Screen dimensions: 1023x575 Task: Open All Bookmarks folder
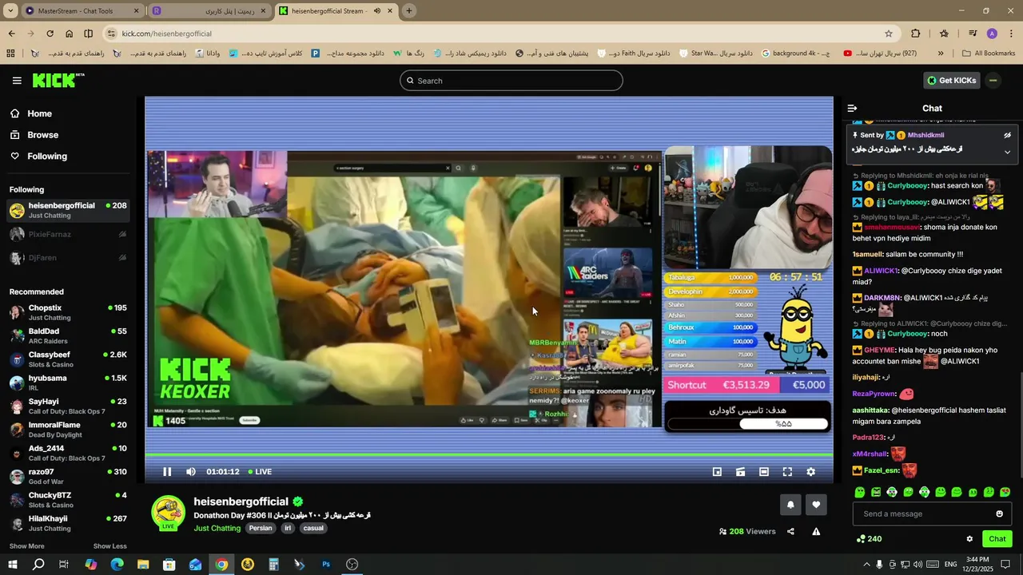click(989, 54)
